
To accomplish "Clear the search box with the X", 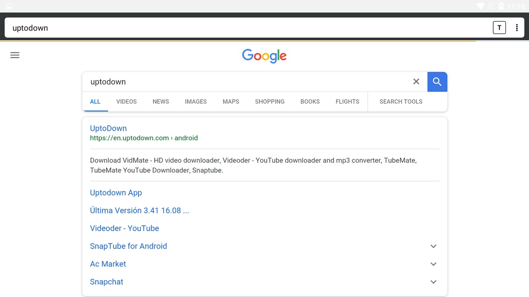I will [x=416, y=82].
